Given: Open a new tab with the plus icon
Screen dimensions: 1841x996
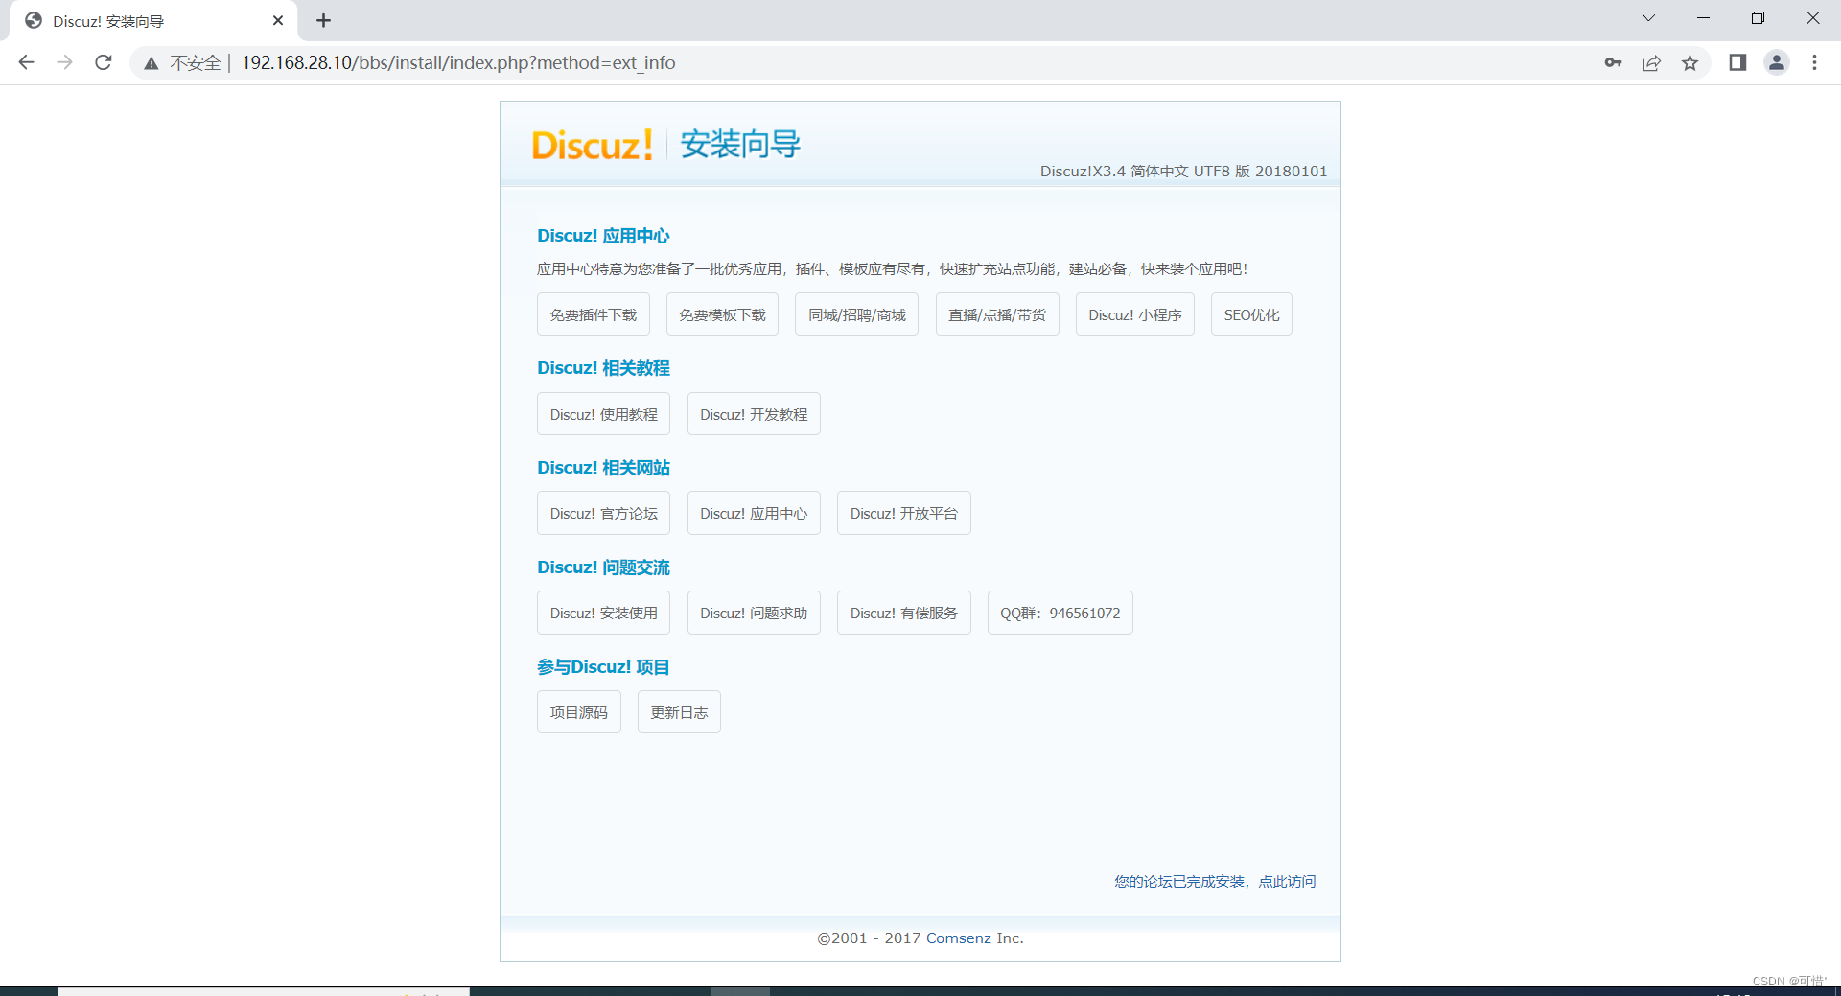Looking at the screenshot, I should click(x=324, y=20).
